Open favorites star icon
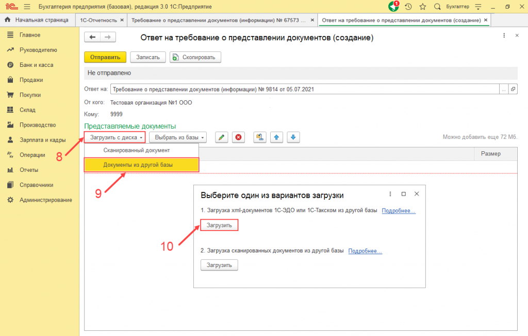 coord(423,7)
